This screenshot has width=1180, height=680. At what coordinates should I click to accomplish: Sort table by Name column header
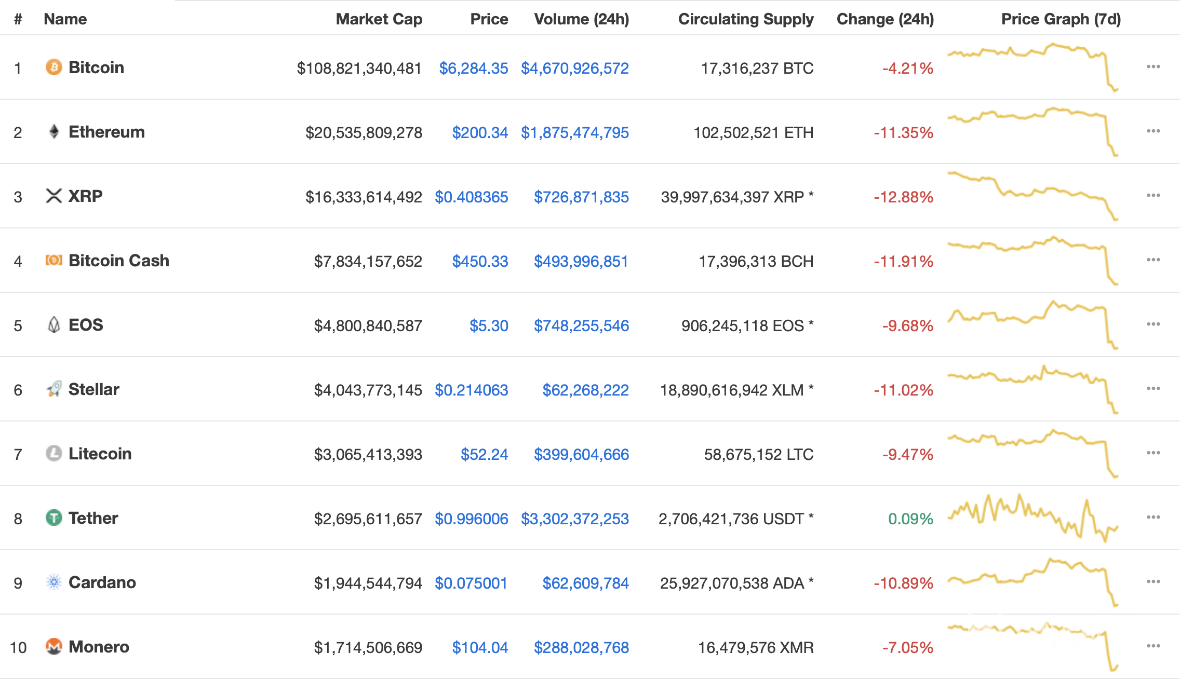65,19
